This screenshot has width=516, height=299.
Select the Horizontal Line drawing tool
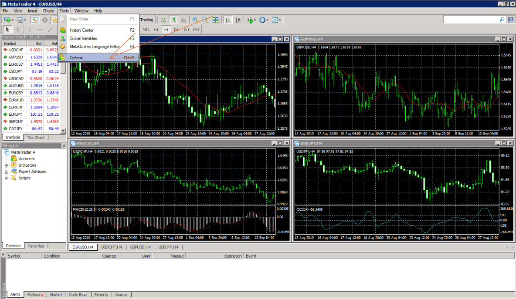[40, 30]
